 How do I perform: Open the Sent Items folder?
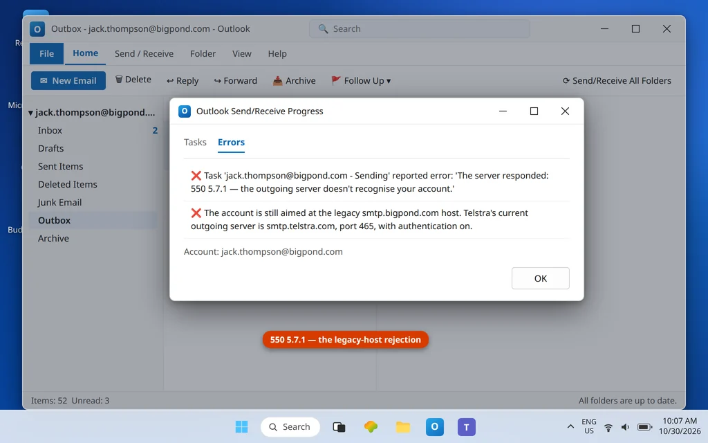[x=93, y=166]
